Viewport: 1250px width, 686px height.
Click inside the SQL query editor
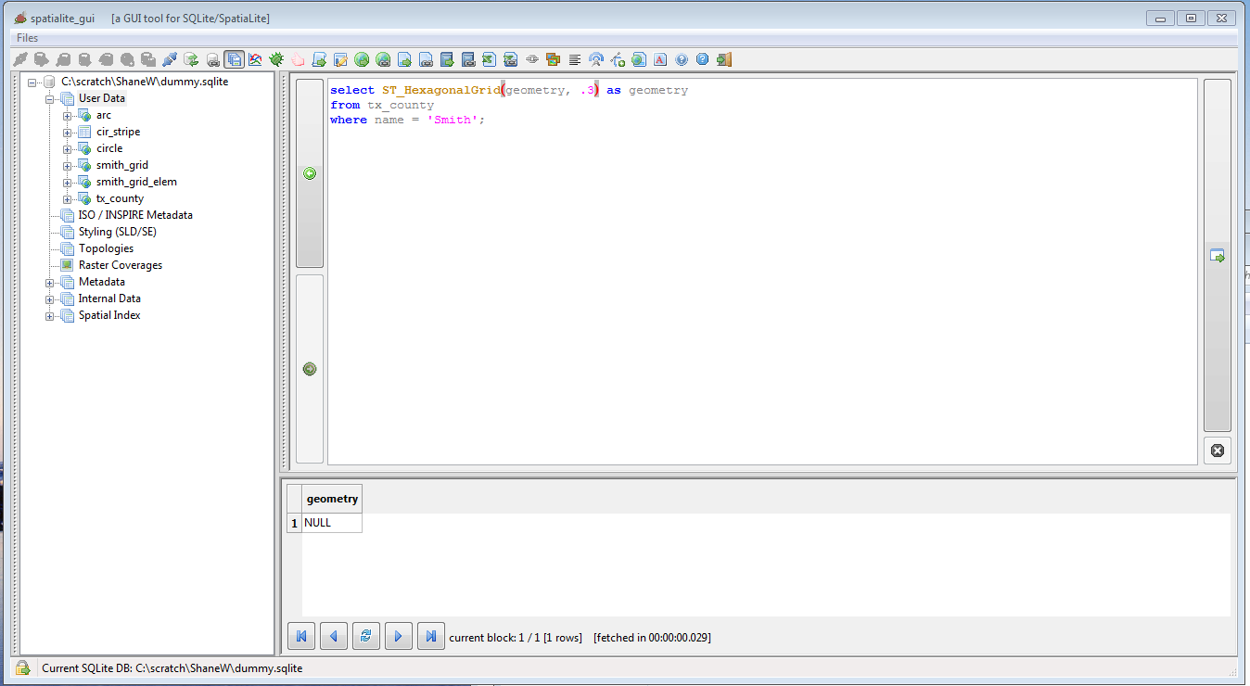click(762, 272)
